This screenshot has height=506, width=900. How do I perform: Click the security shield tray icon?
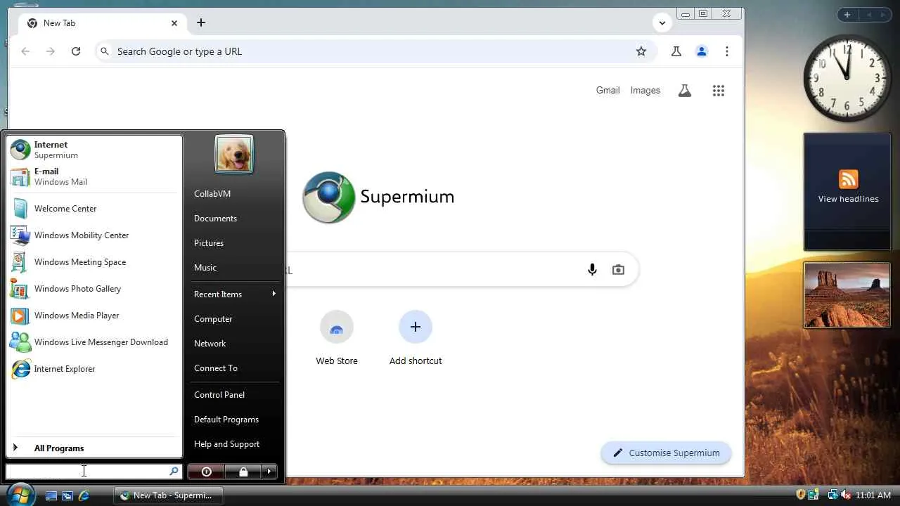click(801, 495)
